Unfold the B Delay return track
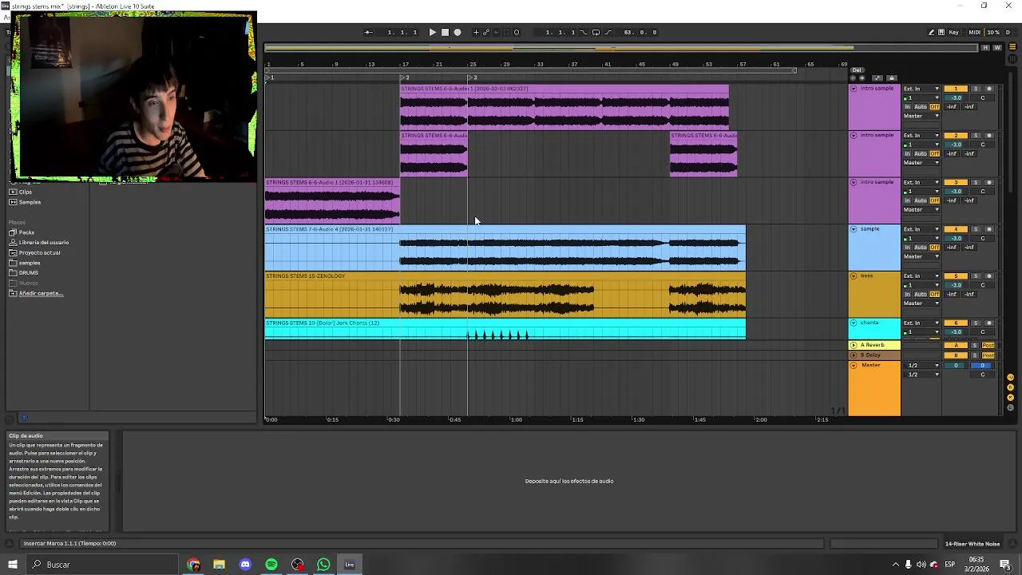Viewport: 1022px width, 575px height. tap(854, 355)
